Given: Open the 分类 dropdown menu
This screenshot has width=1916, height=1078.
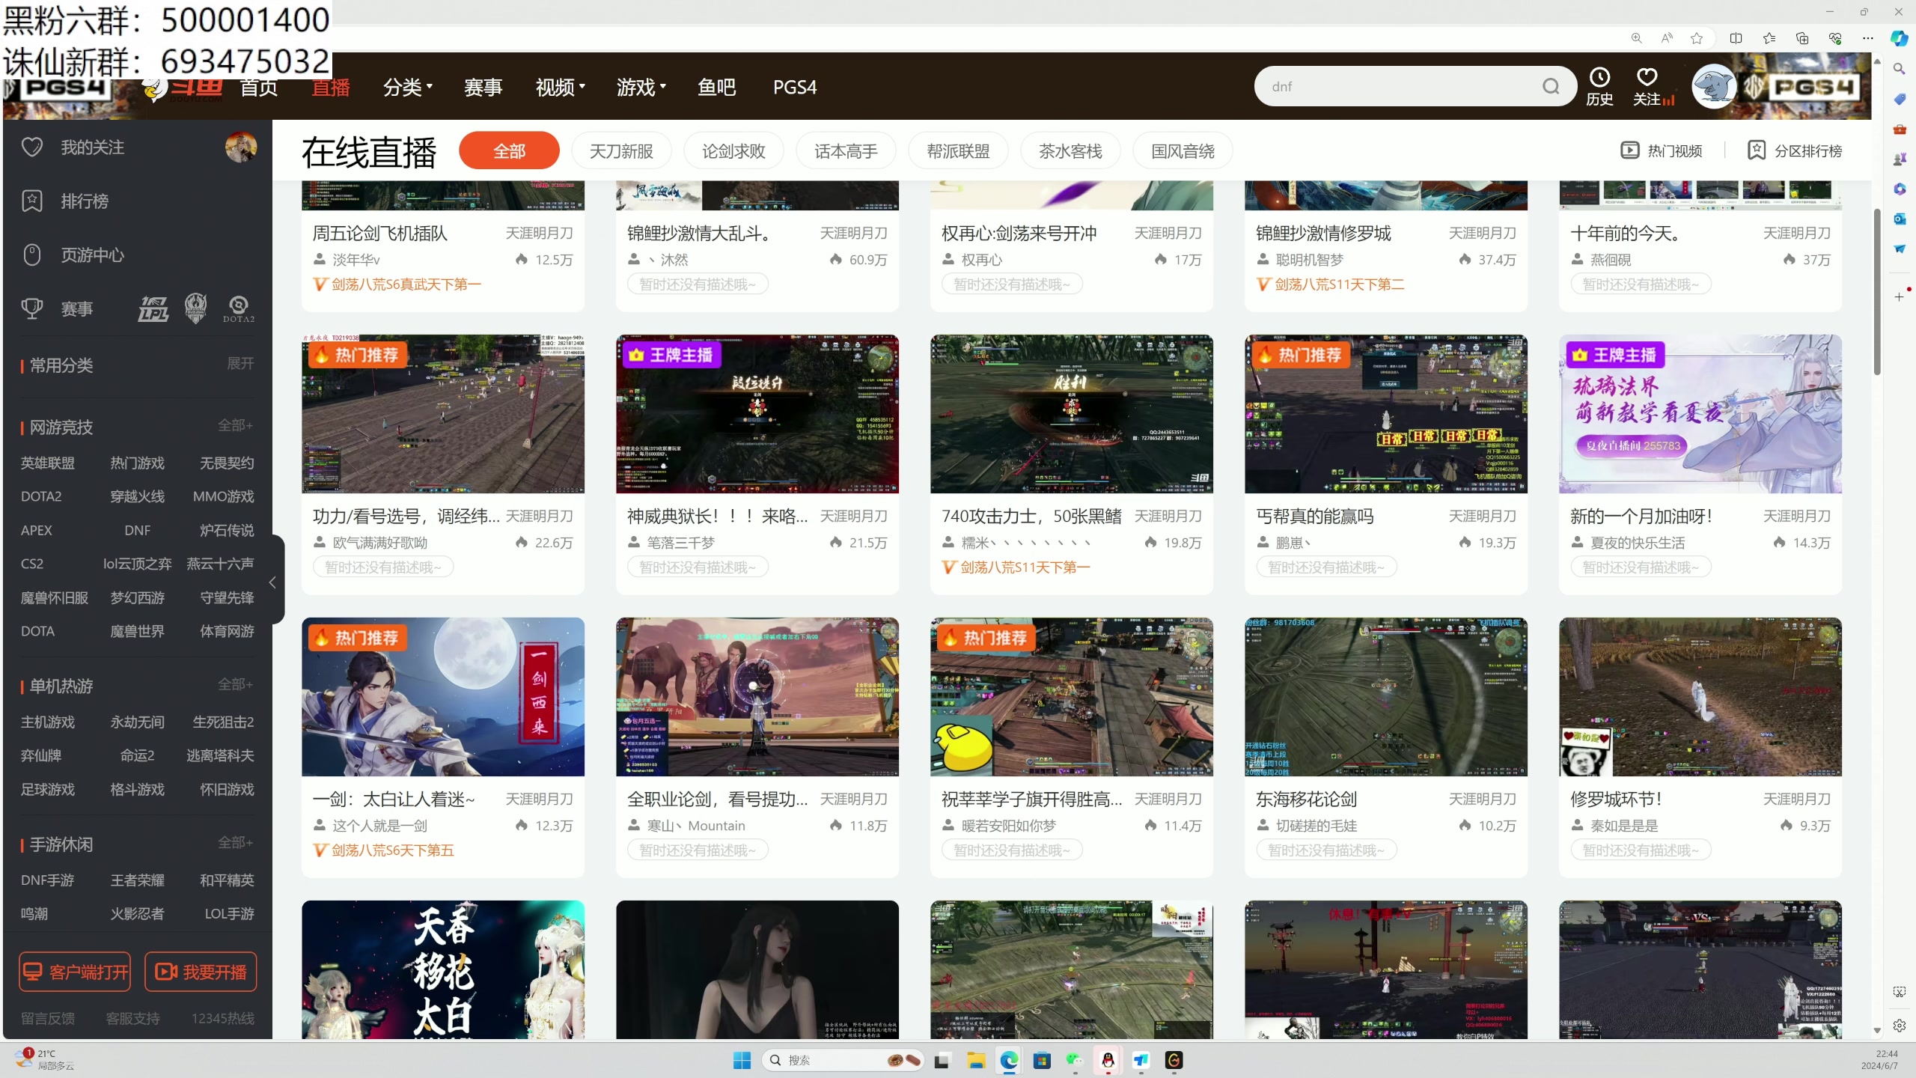Looking at the screenshot, I should click(406, 87).
